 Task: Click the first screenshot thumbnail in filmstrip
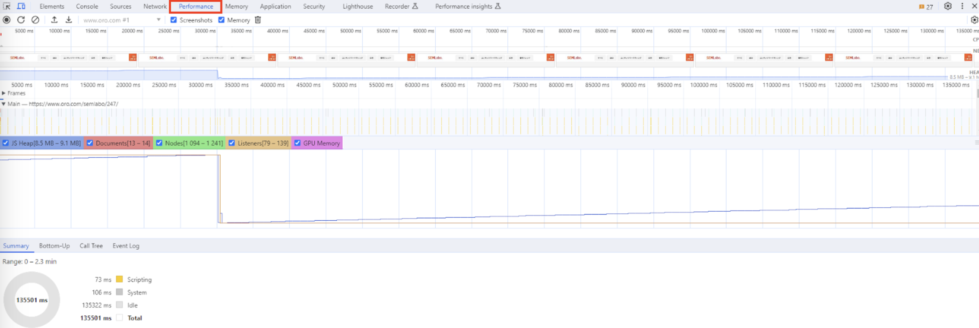click(68, 58)
